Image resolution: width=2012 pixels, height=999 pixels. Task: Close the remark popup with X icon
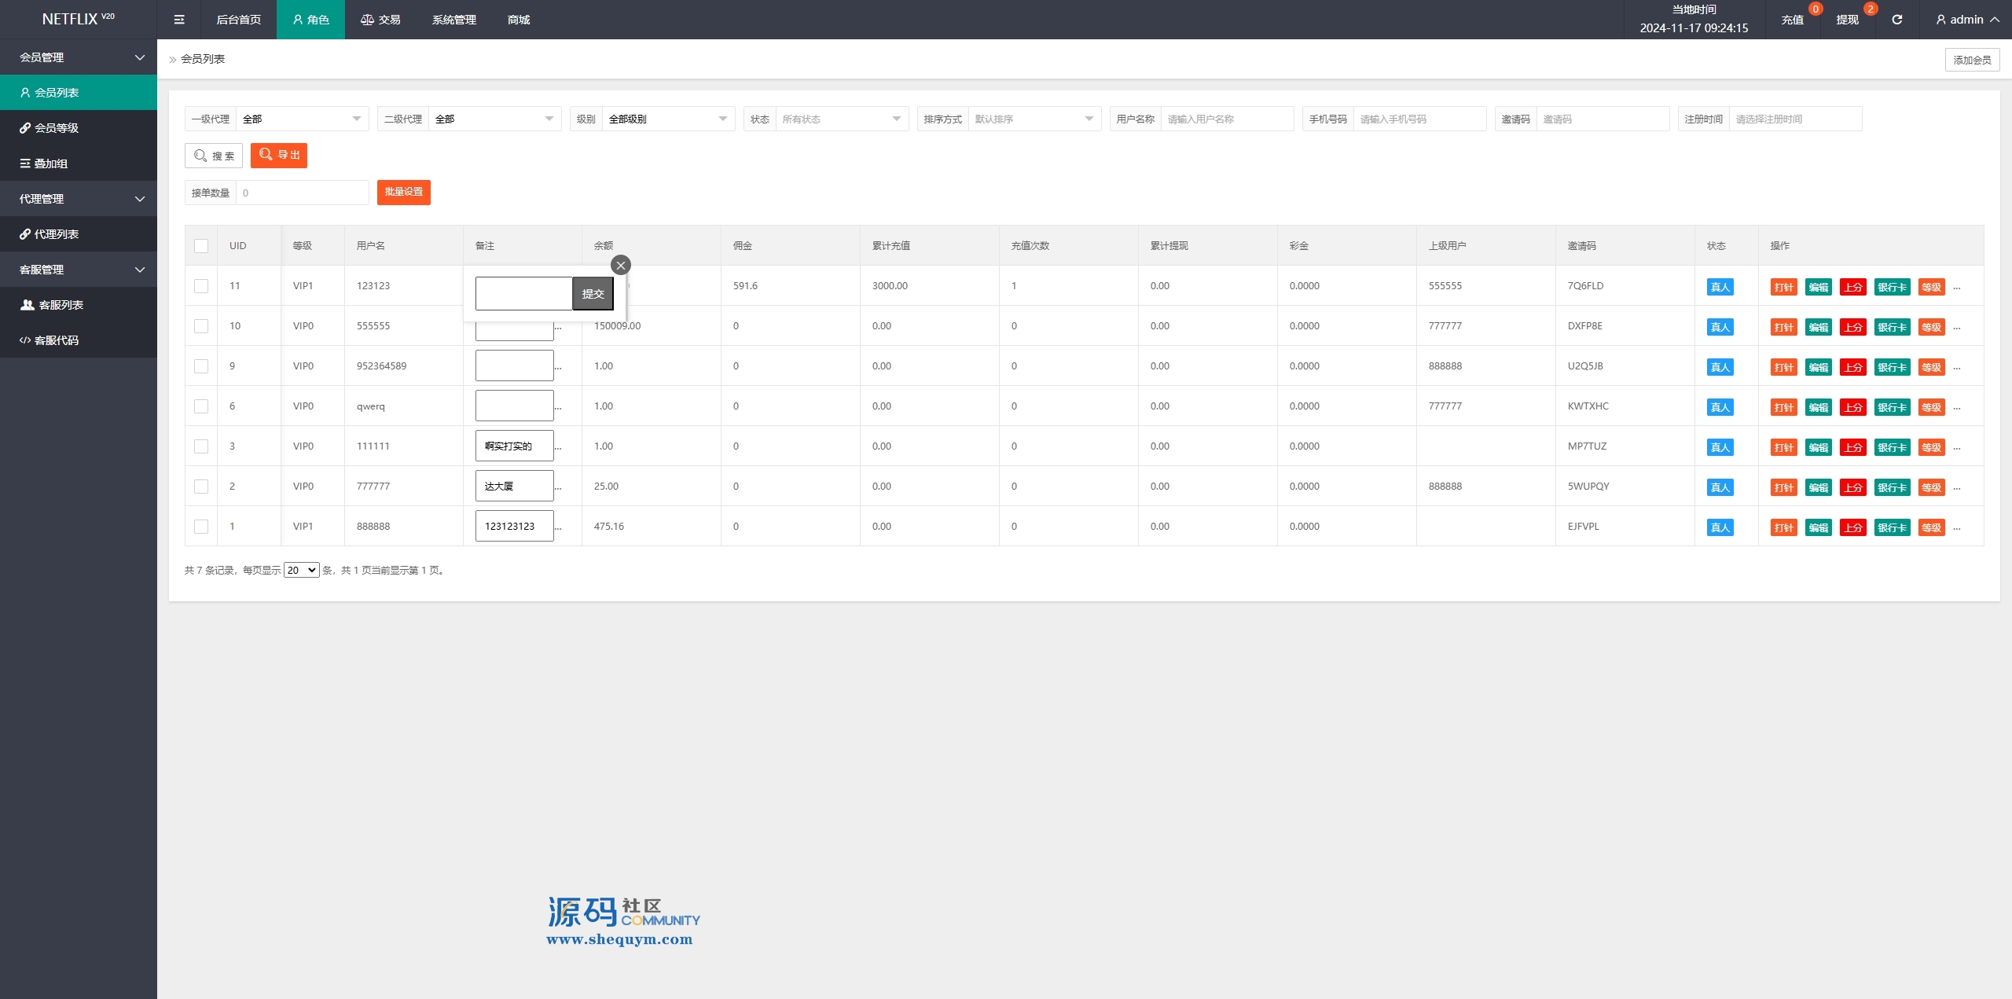coord(621,266)
